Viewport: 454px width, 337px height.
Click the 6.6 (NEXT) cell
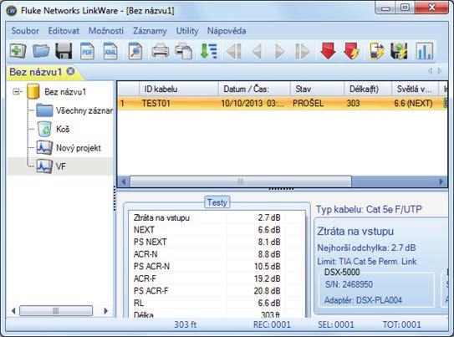click(413, 104)
